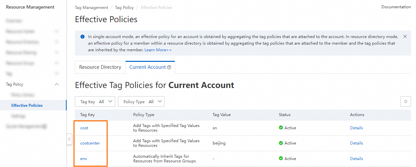This screenshot has height=167, width=416.
Task: Open the Documentation link
Action: [396, 7]
